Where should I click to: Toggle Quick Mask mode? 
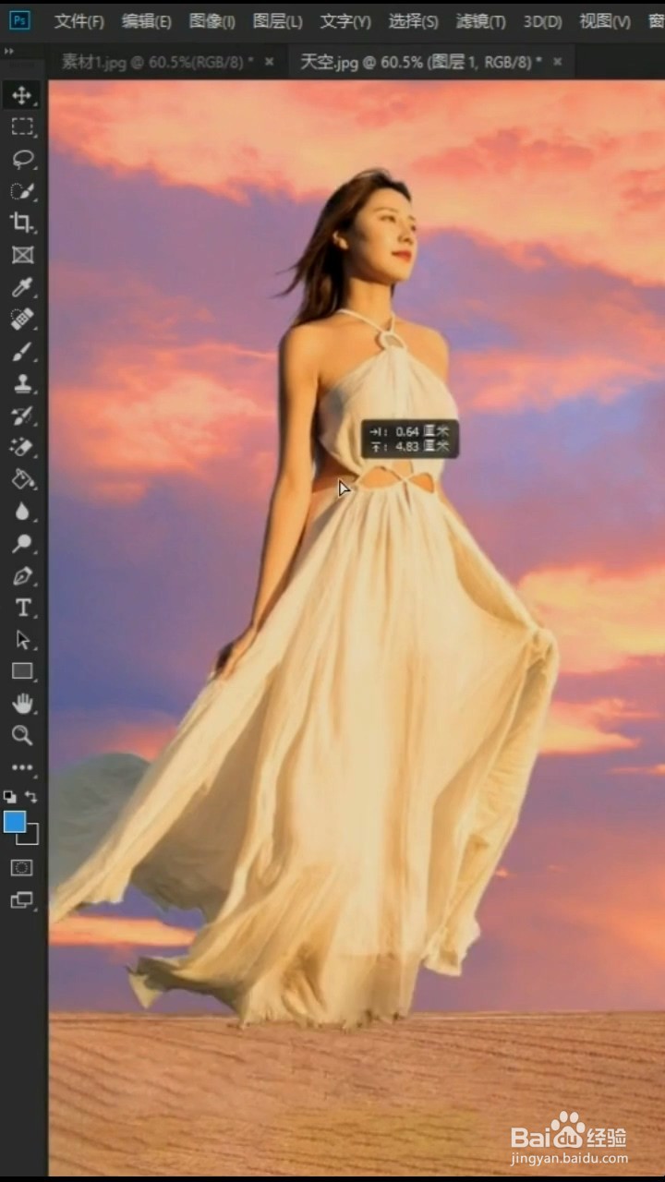[22, 868]
